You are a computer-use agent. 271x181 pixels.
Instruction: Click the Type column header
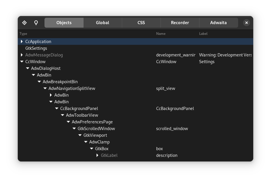click(x=23, y=34)
